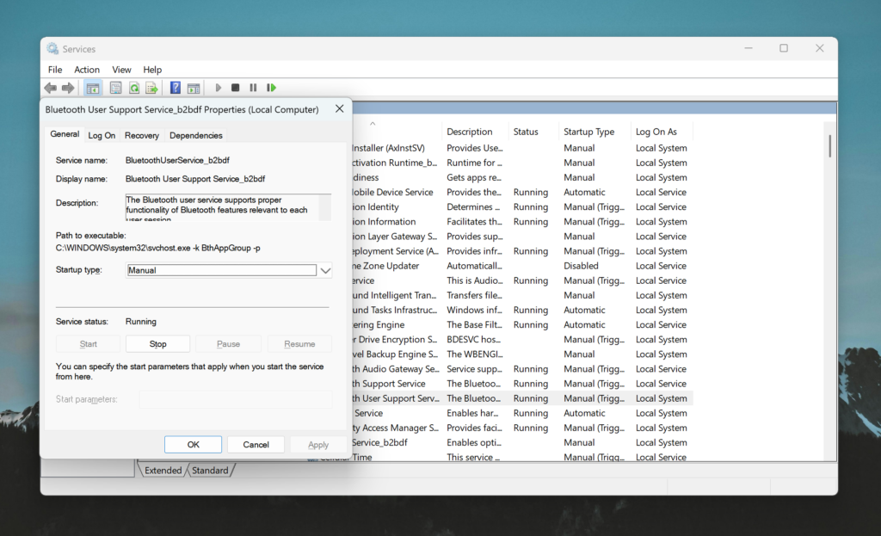The image size is (881, 536).
Task: Click the Back arrow in the Services toolbar
Action: point(51,88)
